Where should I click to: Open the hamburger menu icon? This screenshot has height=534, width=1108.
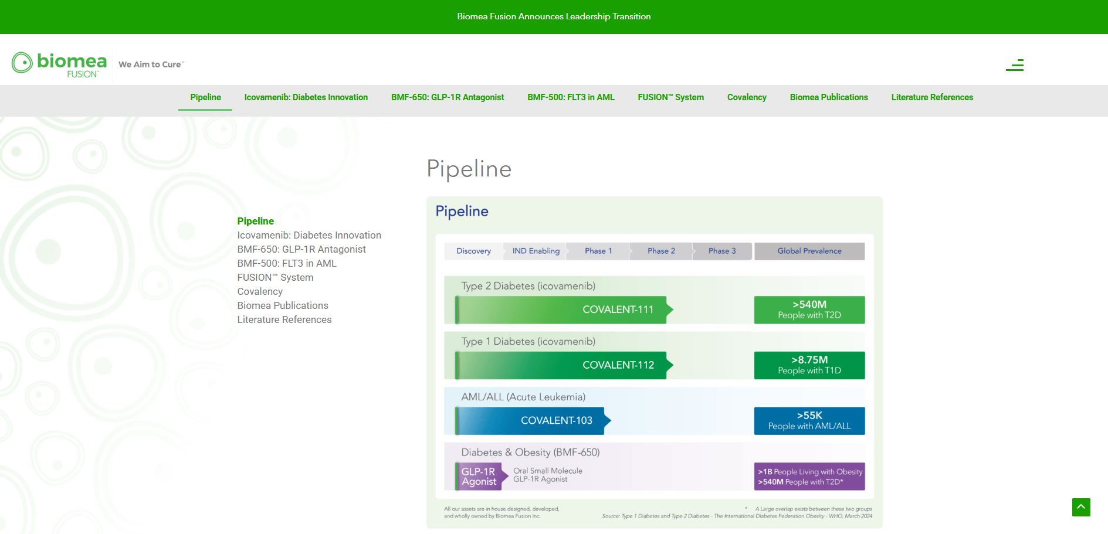[1015, 65]
